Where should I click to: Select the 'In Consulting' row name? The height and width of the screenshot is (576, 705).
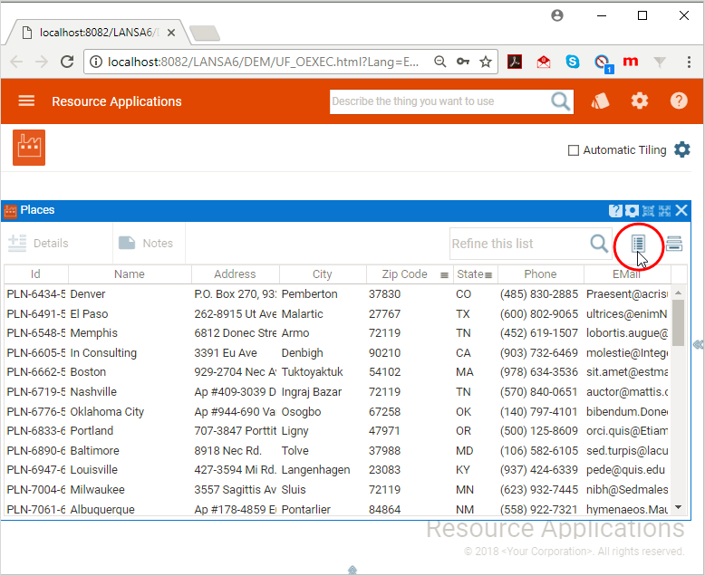[103, 352]
